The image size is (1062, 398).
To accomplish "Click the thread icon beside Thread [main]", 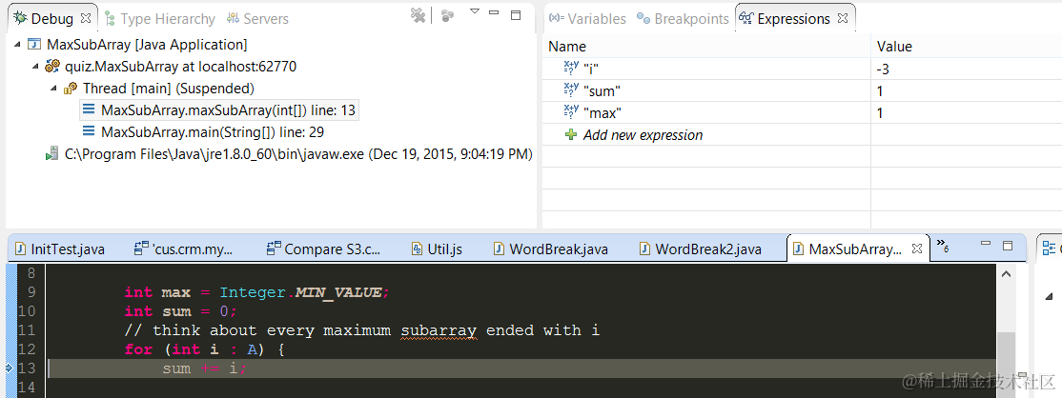I will (71, 88).
